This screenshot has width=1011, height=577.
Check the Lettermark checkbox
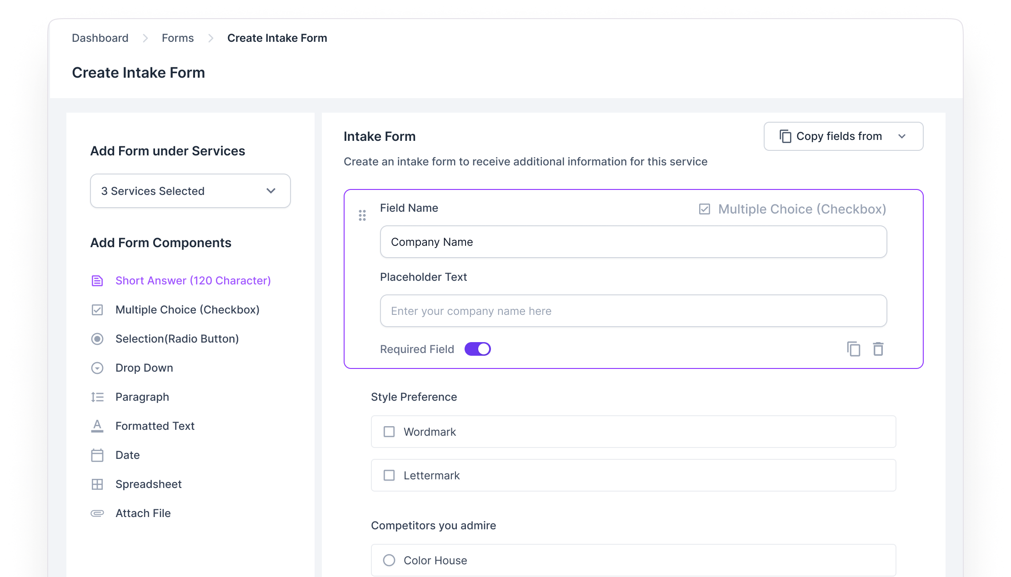[389, 475]
